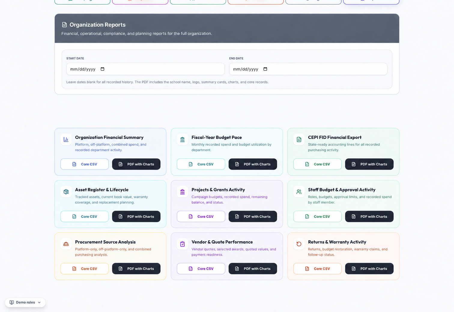Click the Fiscal-Year Budget Pace bank icon
Viewport: 454px width, 312px height.
tap(183, 139)
